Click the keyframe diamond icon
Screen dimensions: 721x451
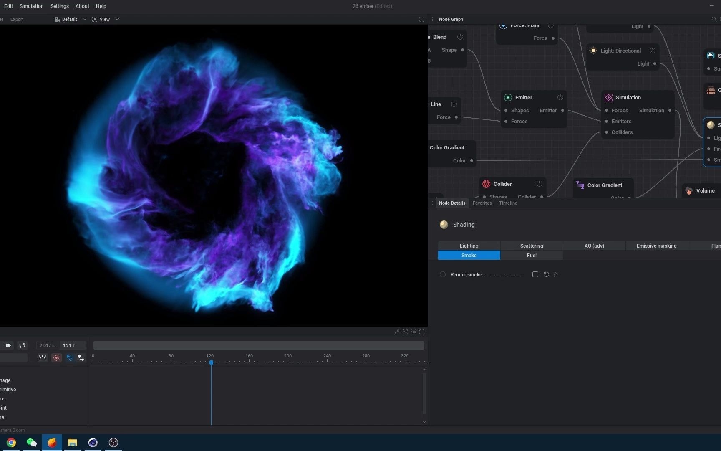click(56, 358)
